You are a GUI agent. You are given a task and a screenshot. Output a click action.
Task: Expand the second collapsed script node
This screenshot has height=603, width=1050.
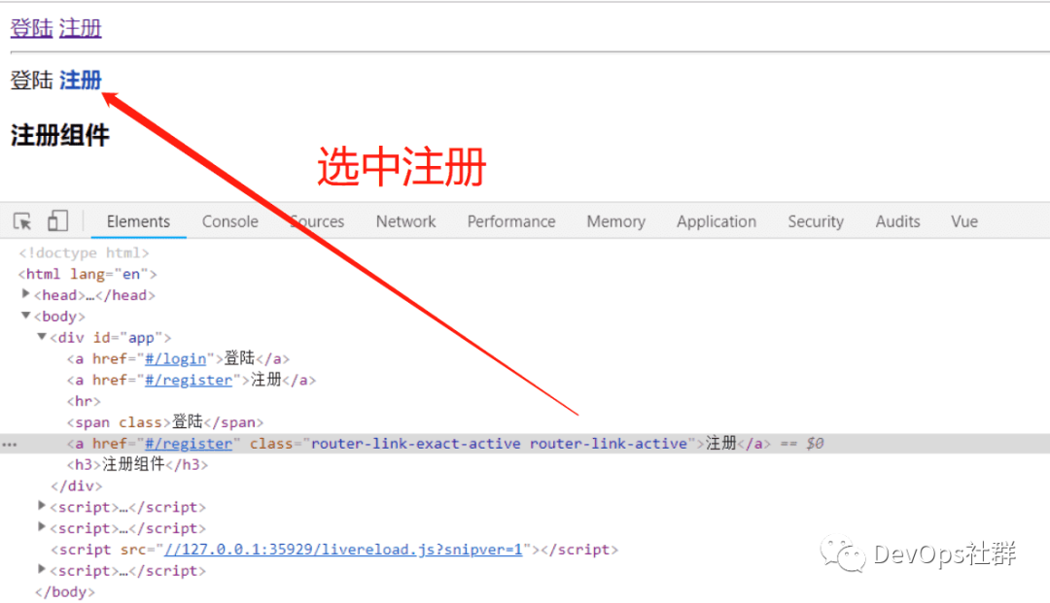(x=42, y=527)
